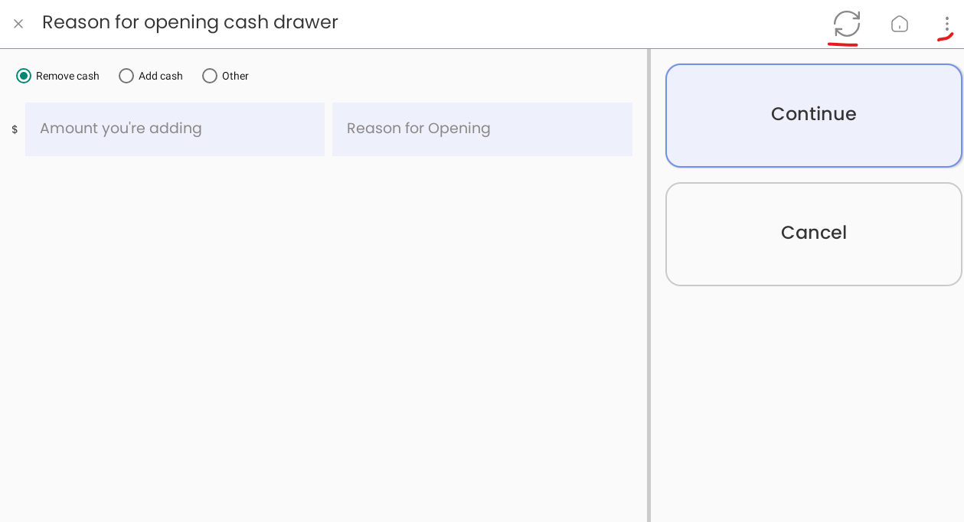This screenshot has height=522, width=964.
Task: Close the cash drawer reason dialog
Action: [x=18, y=24]
